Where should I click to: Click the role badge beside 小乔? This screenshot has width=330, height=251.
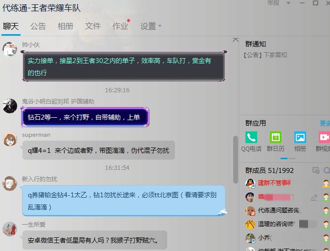(326, 238)
